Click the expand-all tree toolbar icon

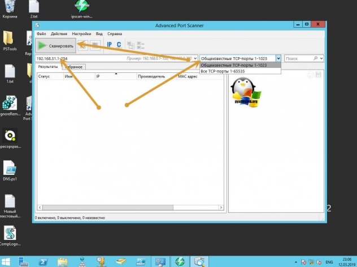(130, 45)
